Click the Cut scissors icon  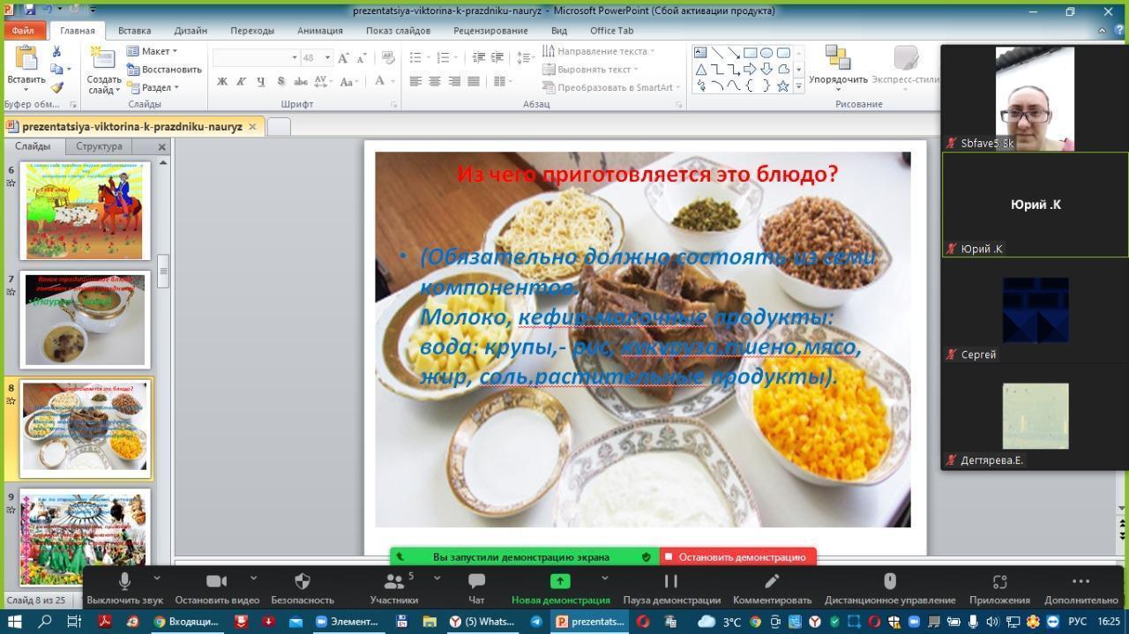point(57,52)
